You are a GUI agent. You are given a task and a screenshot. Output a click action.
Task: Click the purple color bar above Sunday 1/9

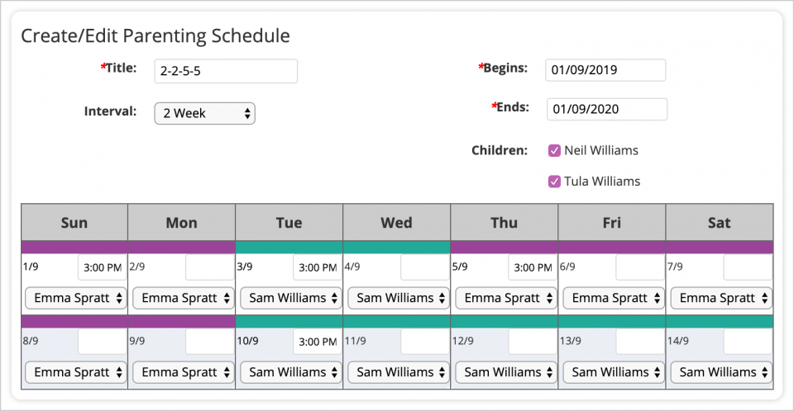(x=74, y=247)
